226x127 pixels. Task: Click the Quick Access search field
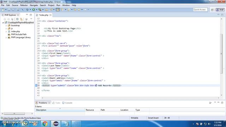click(200, 10)
